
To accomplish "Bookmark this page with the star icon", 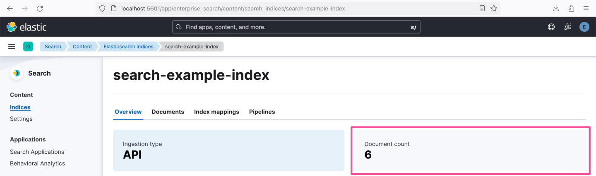I will [x=494, y=8].
